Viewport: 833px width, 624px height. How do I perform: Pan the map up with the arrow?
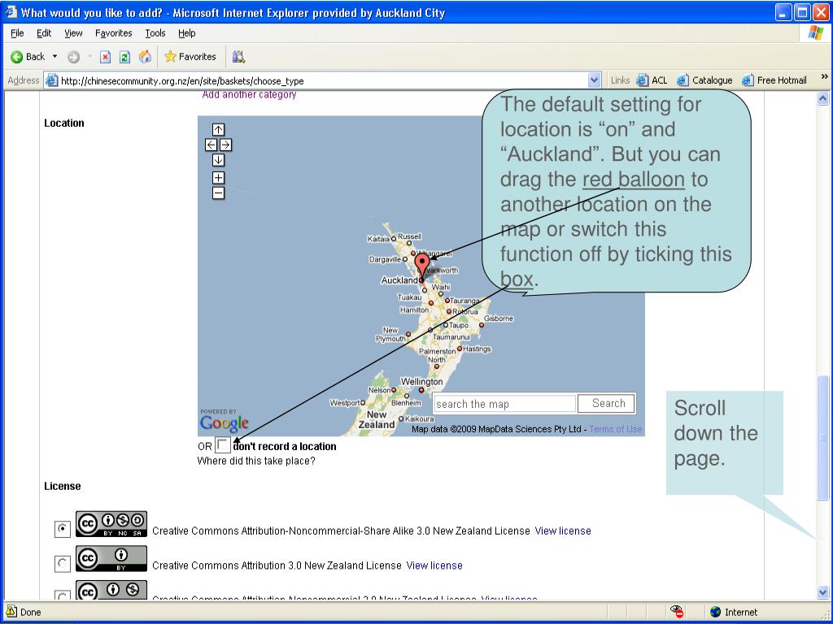pyautogui.click(x=218, y=129)
